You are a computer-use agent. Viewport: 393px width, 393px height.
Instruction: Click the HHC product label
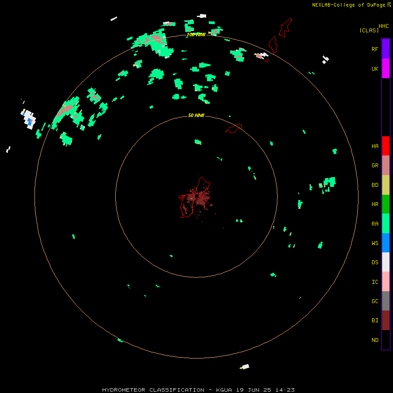pos(383,26)
